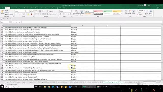Open the Current GPOS sheet tab
The width and height of the screenshot is (163, 92).
pyautogui.click(x=128, y=82)
